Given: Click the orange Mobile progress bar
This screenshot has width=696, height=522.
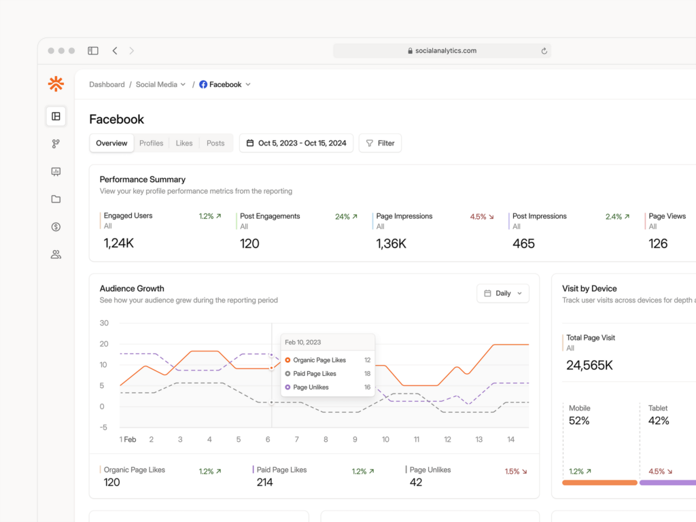Looking at the screenshot, I should tap(599, 483).
